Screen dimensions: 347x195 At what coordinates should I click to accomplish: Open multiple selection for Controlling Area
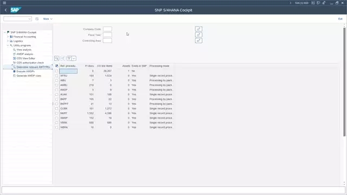(x=198, y=41)
